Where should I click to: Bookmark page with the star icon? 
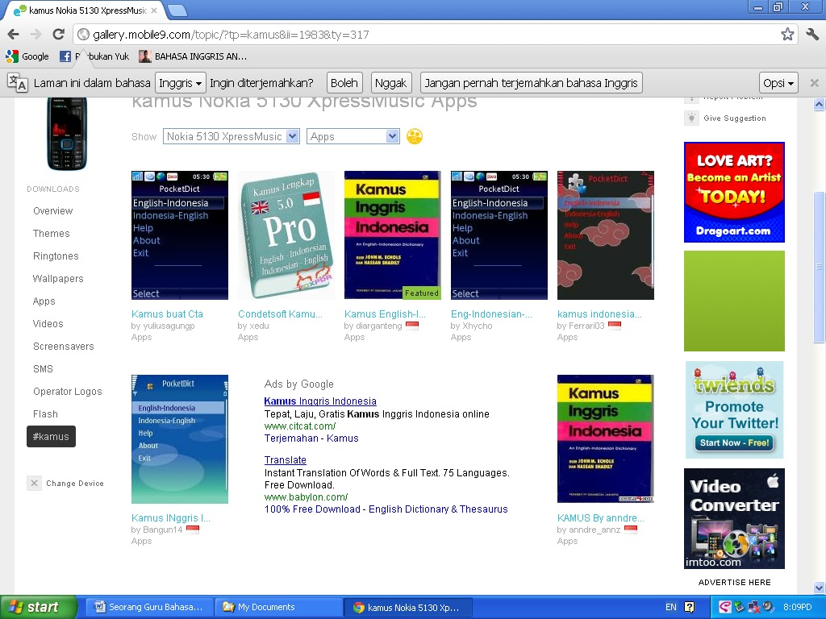click(x=787, y=35)
